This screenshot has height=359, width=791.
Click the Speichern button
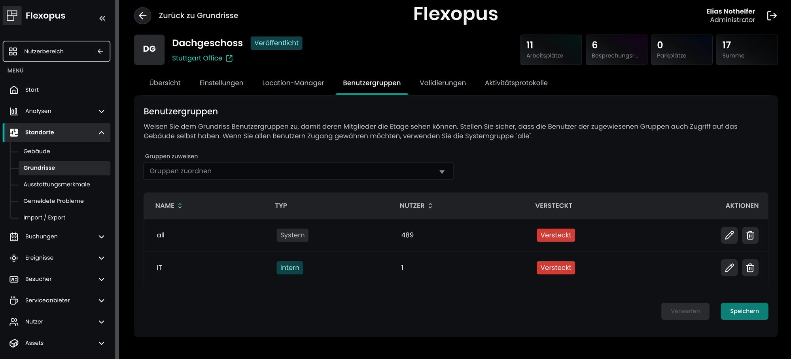click(744, 311)
